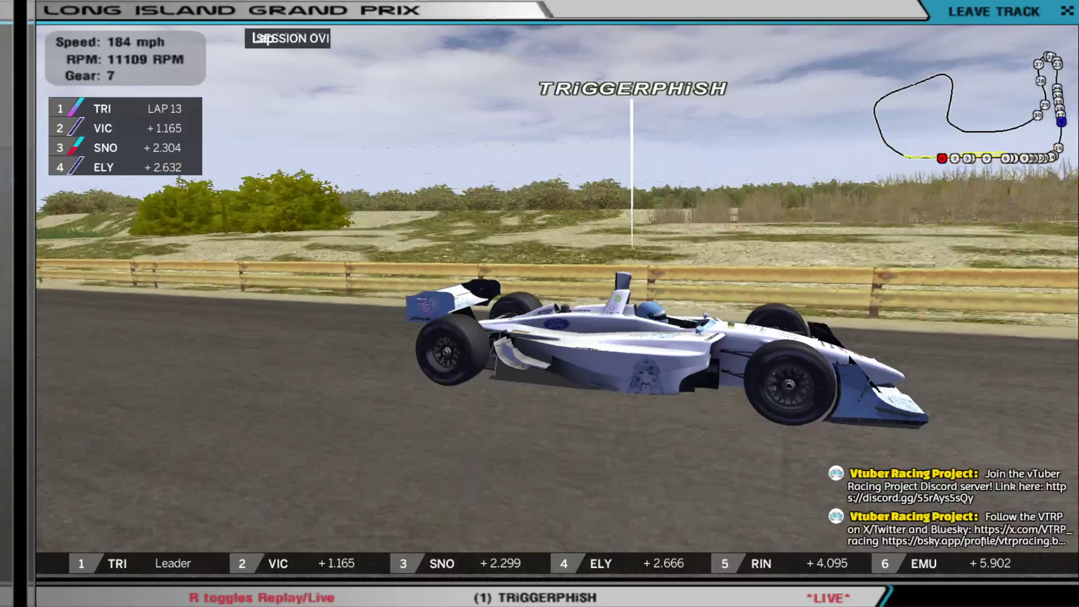Click the Speed 184 mph readout

tap(110, 42)
